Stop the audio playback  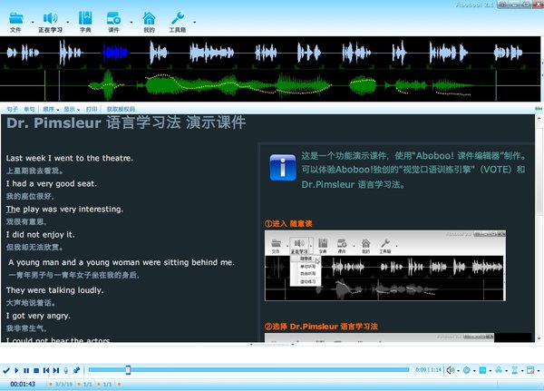coord(36,370)
